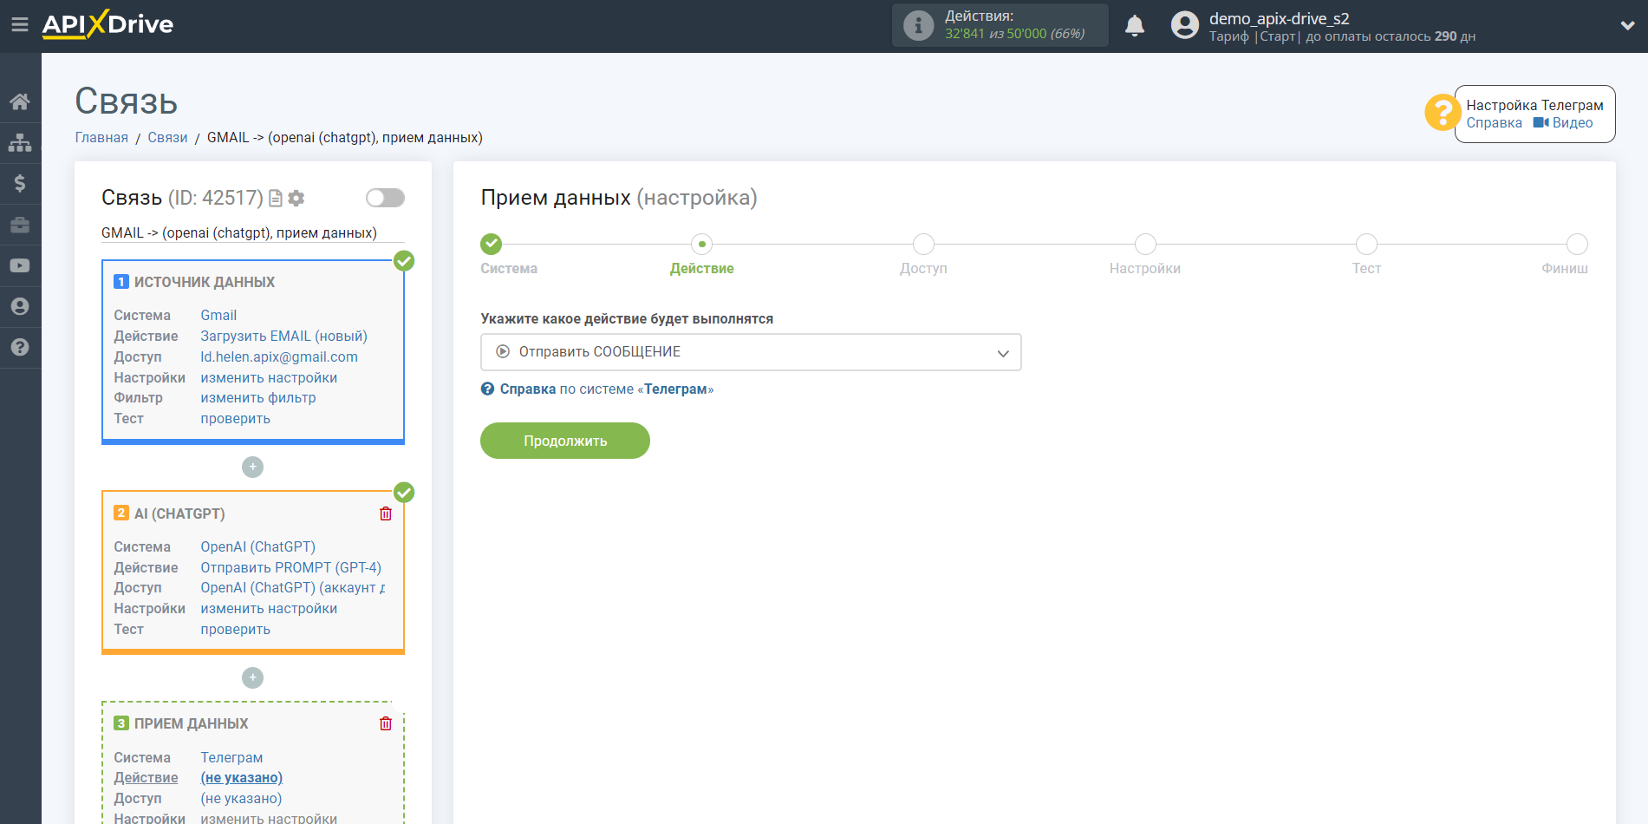Viewport: 1648px width, 824px height.
Task: Open the Справка help link
Action: pyautogui.click(x=1494, y=123)
